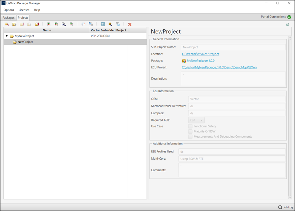Open the C:\Vector\MyNewProject location link

click(x=200, y=54)
